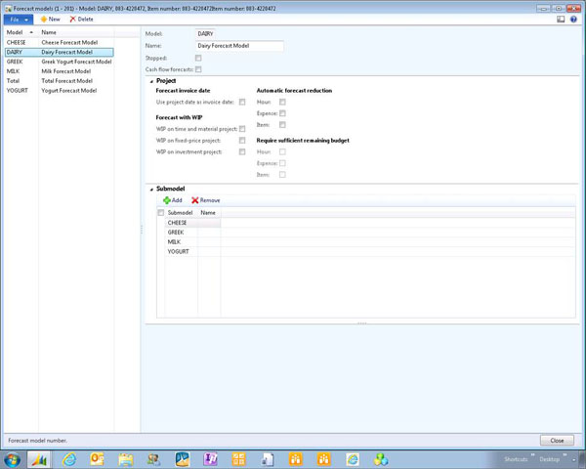Select the GREEK model row
Viewport: 586px width, 469px height.
[59, 62]
